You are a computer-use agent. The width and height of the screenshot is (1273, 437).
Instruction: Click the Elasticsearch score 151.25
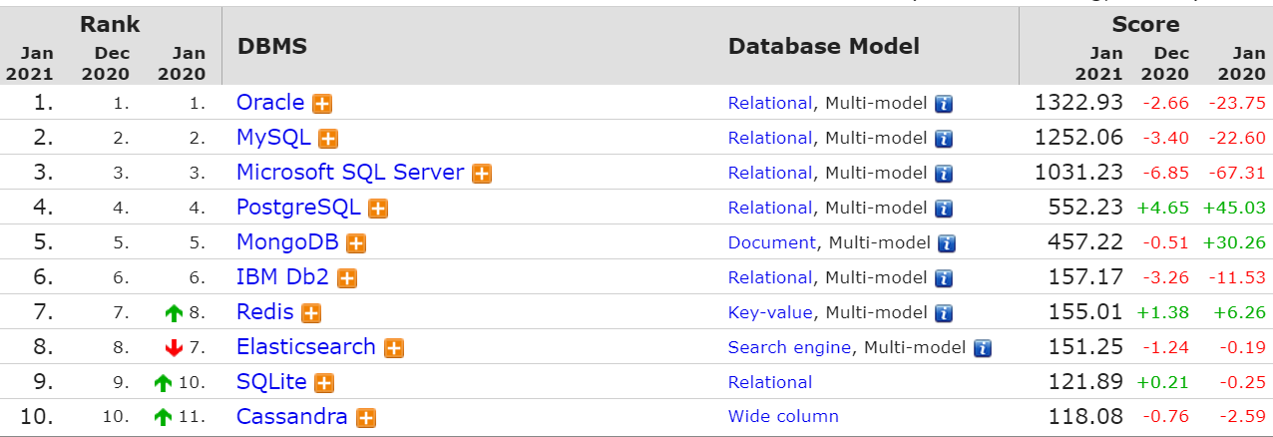[1085, 347]
